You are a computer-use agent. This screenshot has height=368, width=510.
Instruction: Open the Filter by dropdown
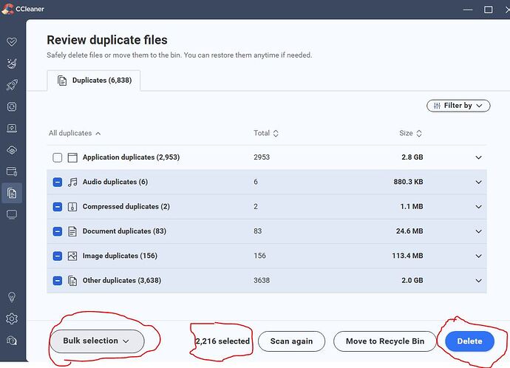(x=458, y=106)
